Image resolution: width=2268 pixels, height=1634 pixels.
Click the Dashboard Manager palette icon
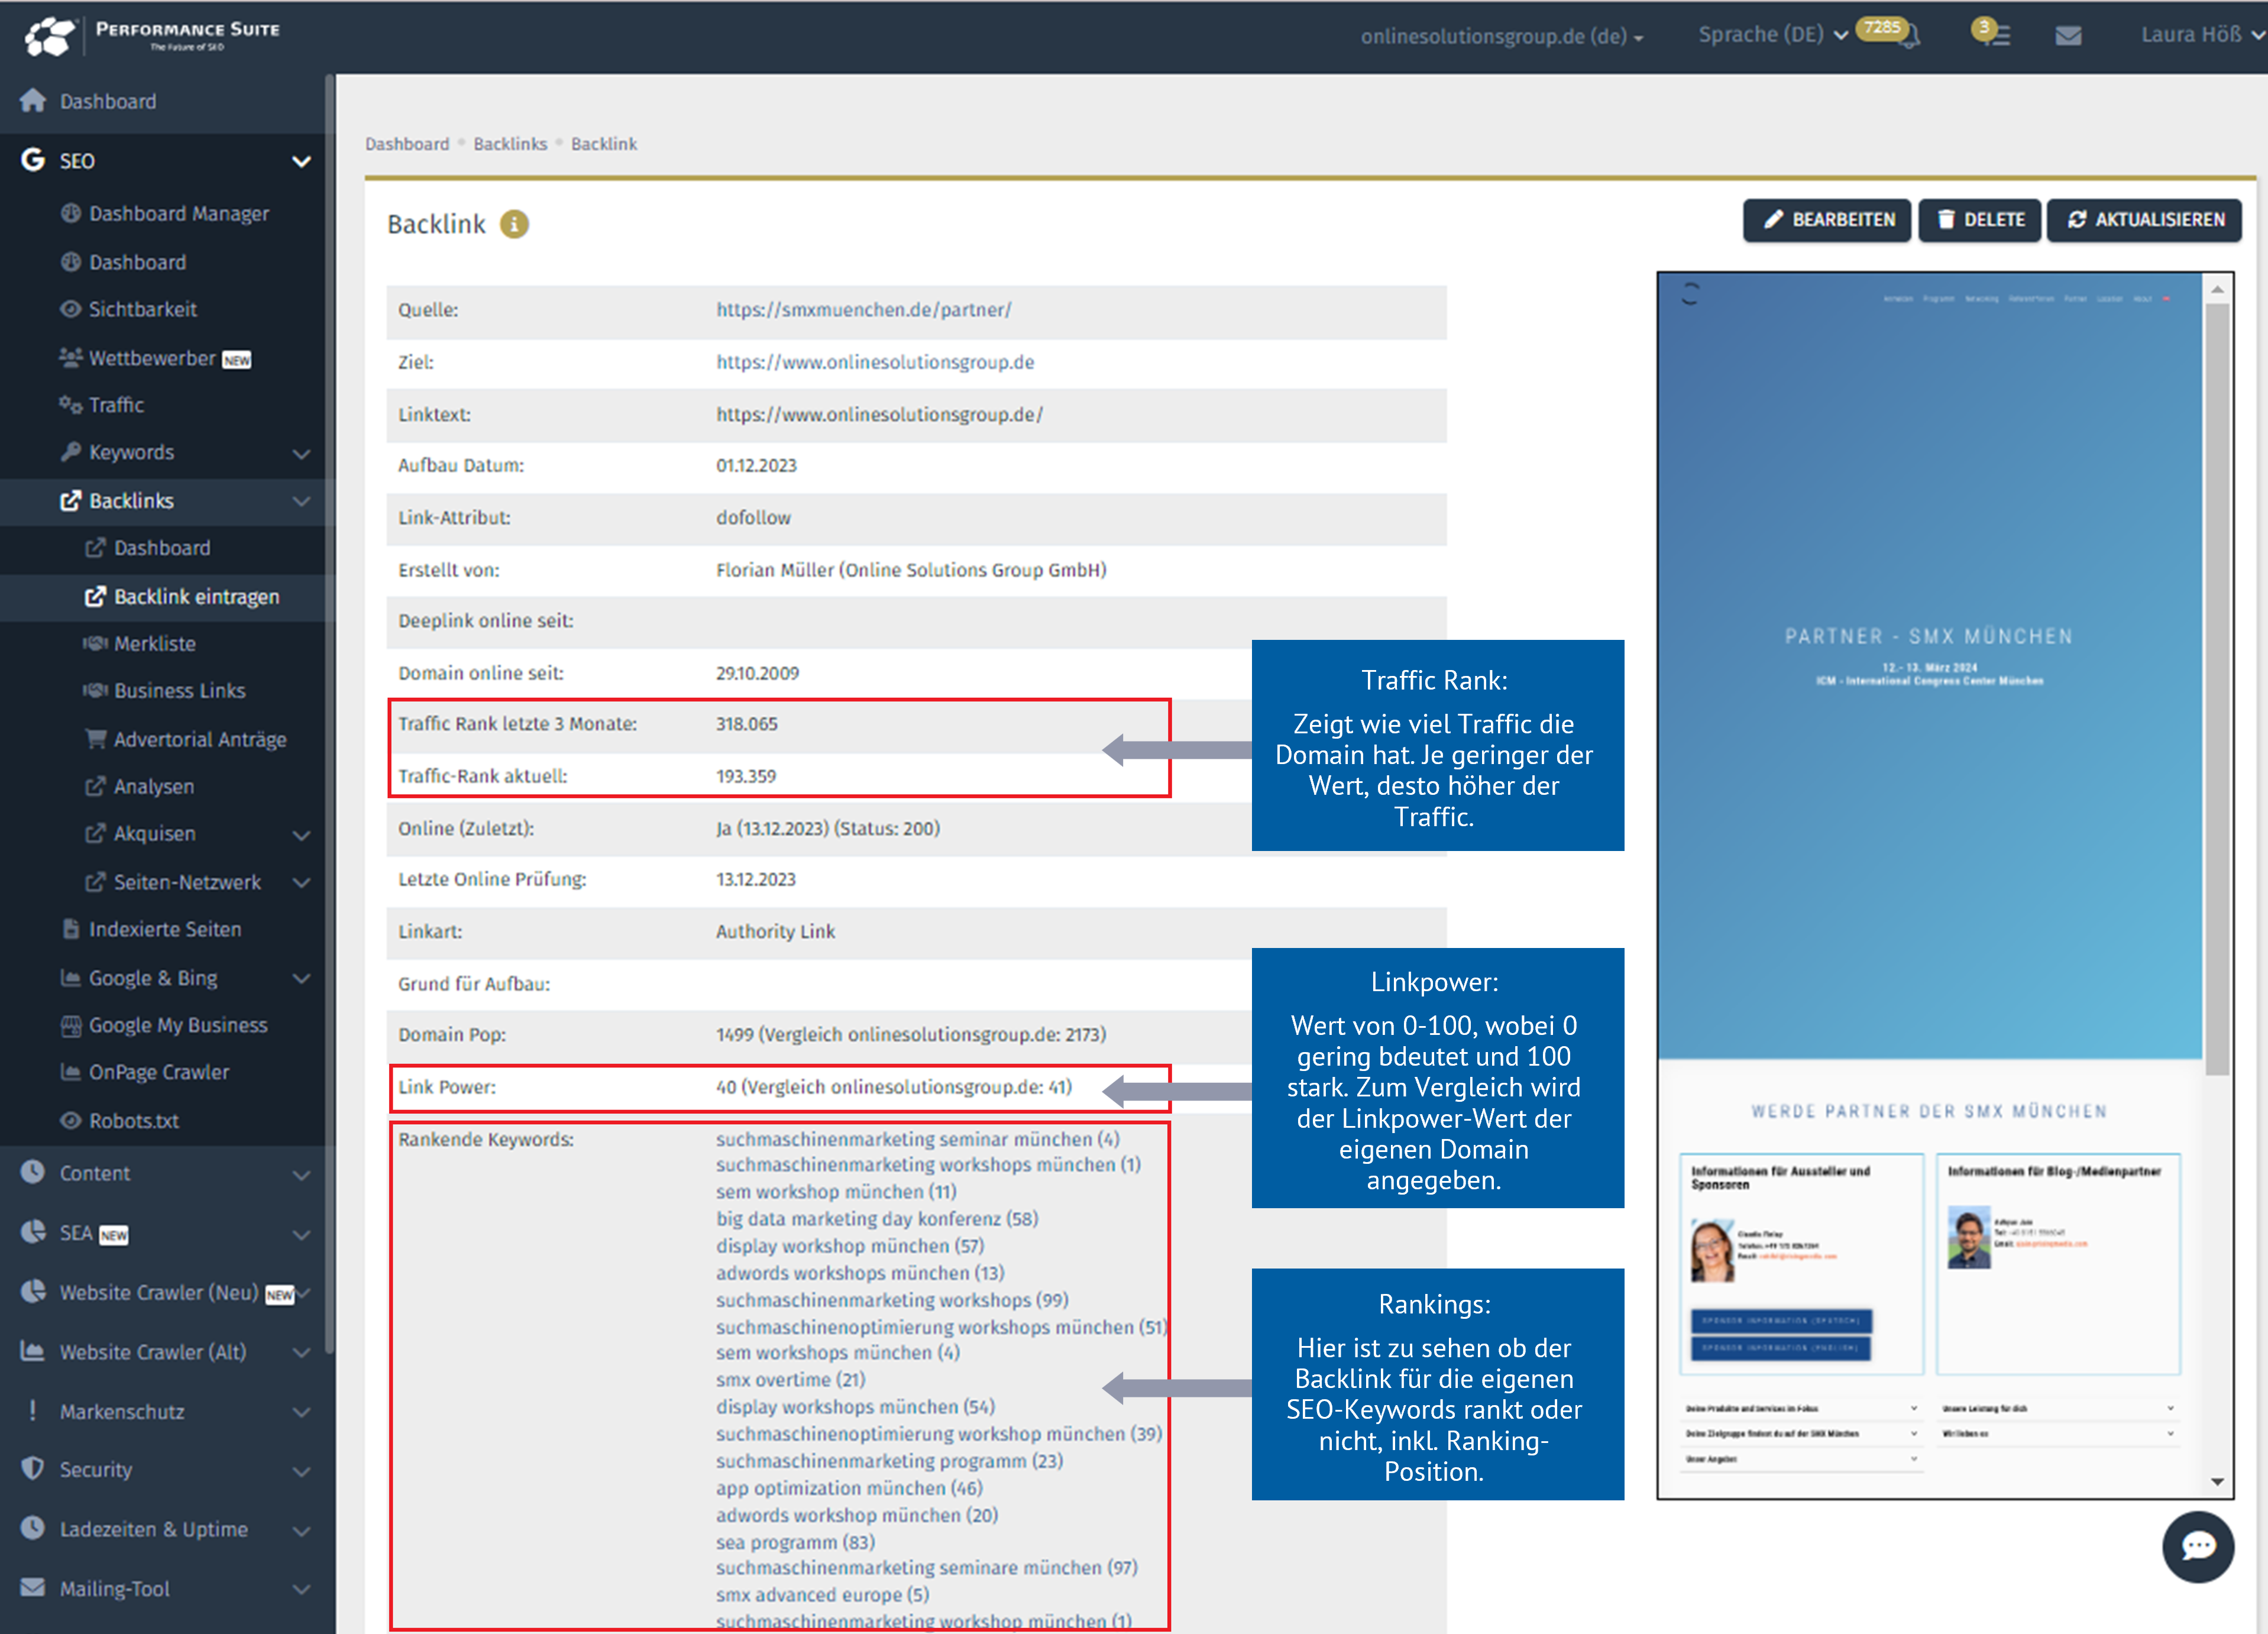click(70, 213)
